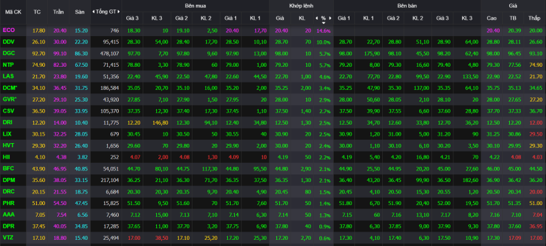The image size is (546, 246).
Task: Sort table by Trần column header
Action: (58, 12)
